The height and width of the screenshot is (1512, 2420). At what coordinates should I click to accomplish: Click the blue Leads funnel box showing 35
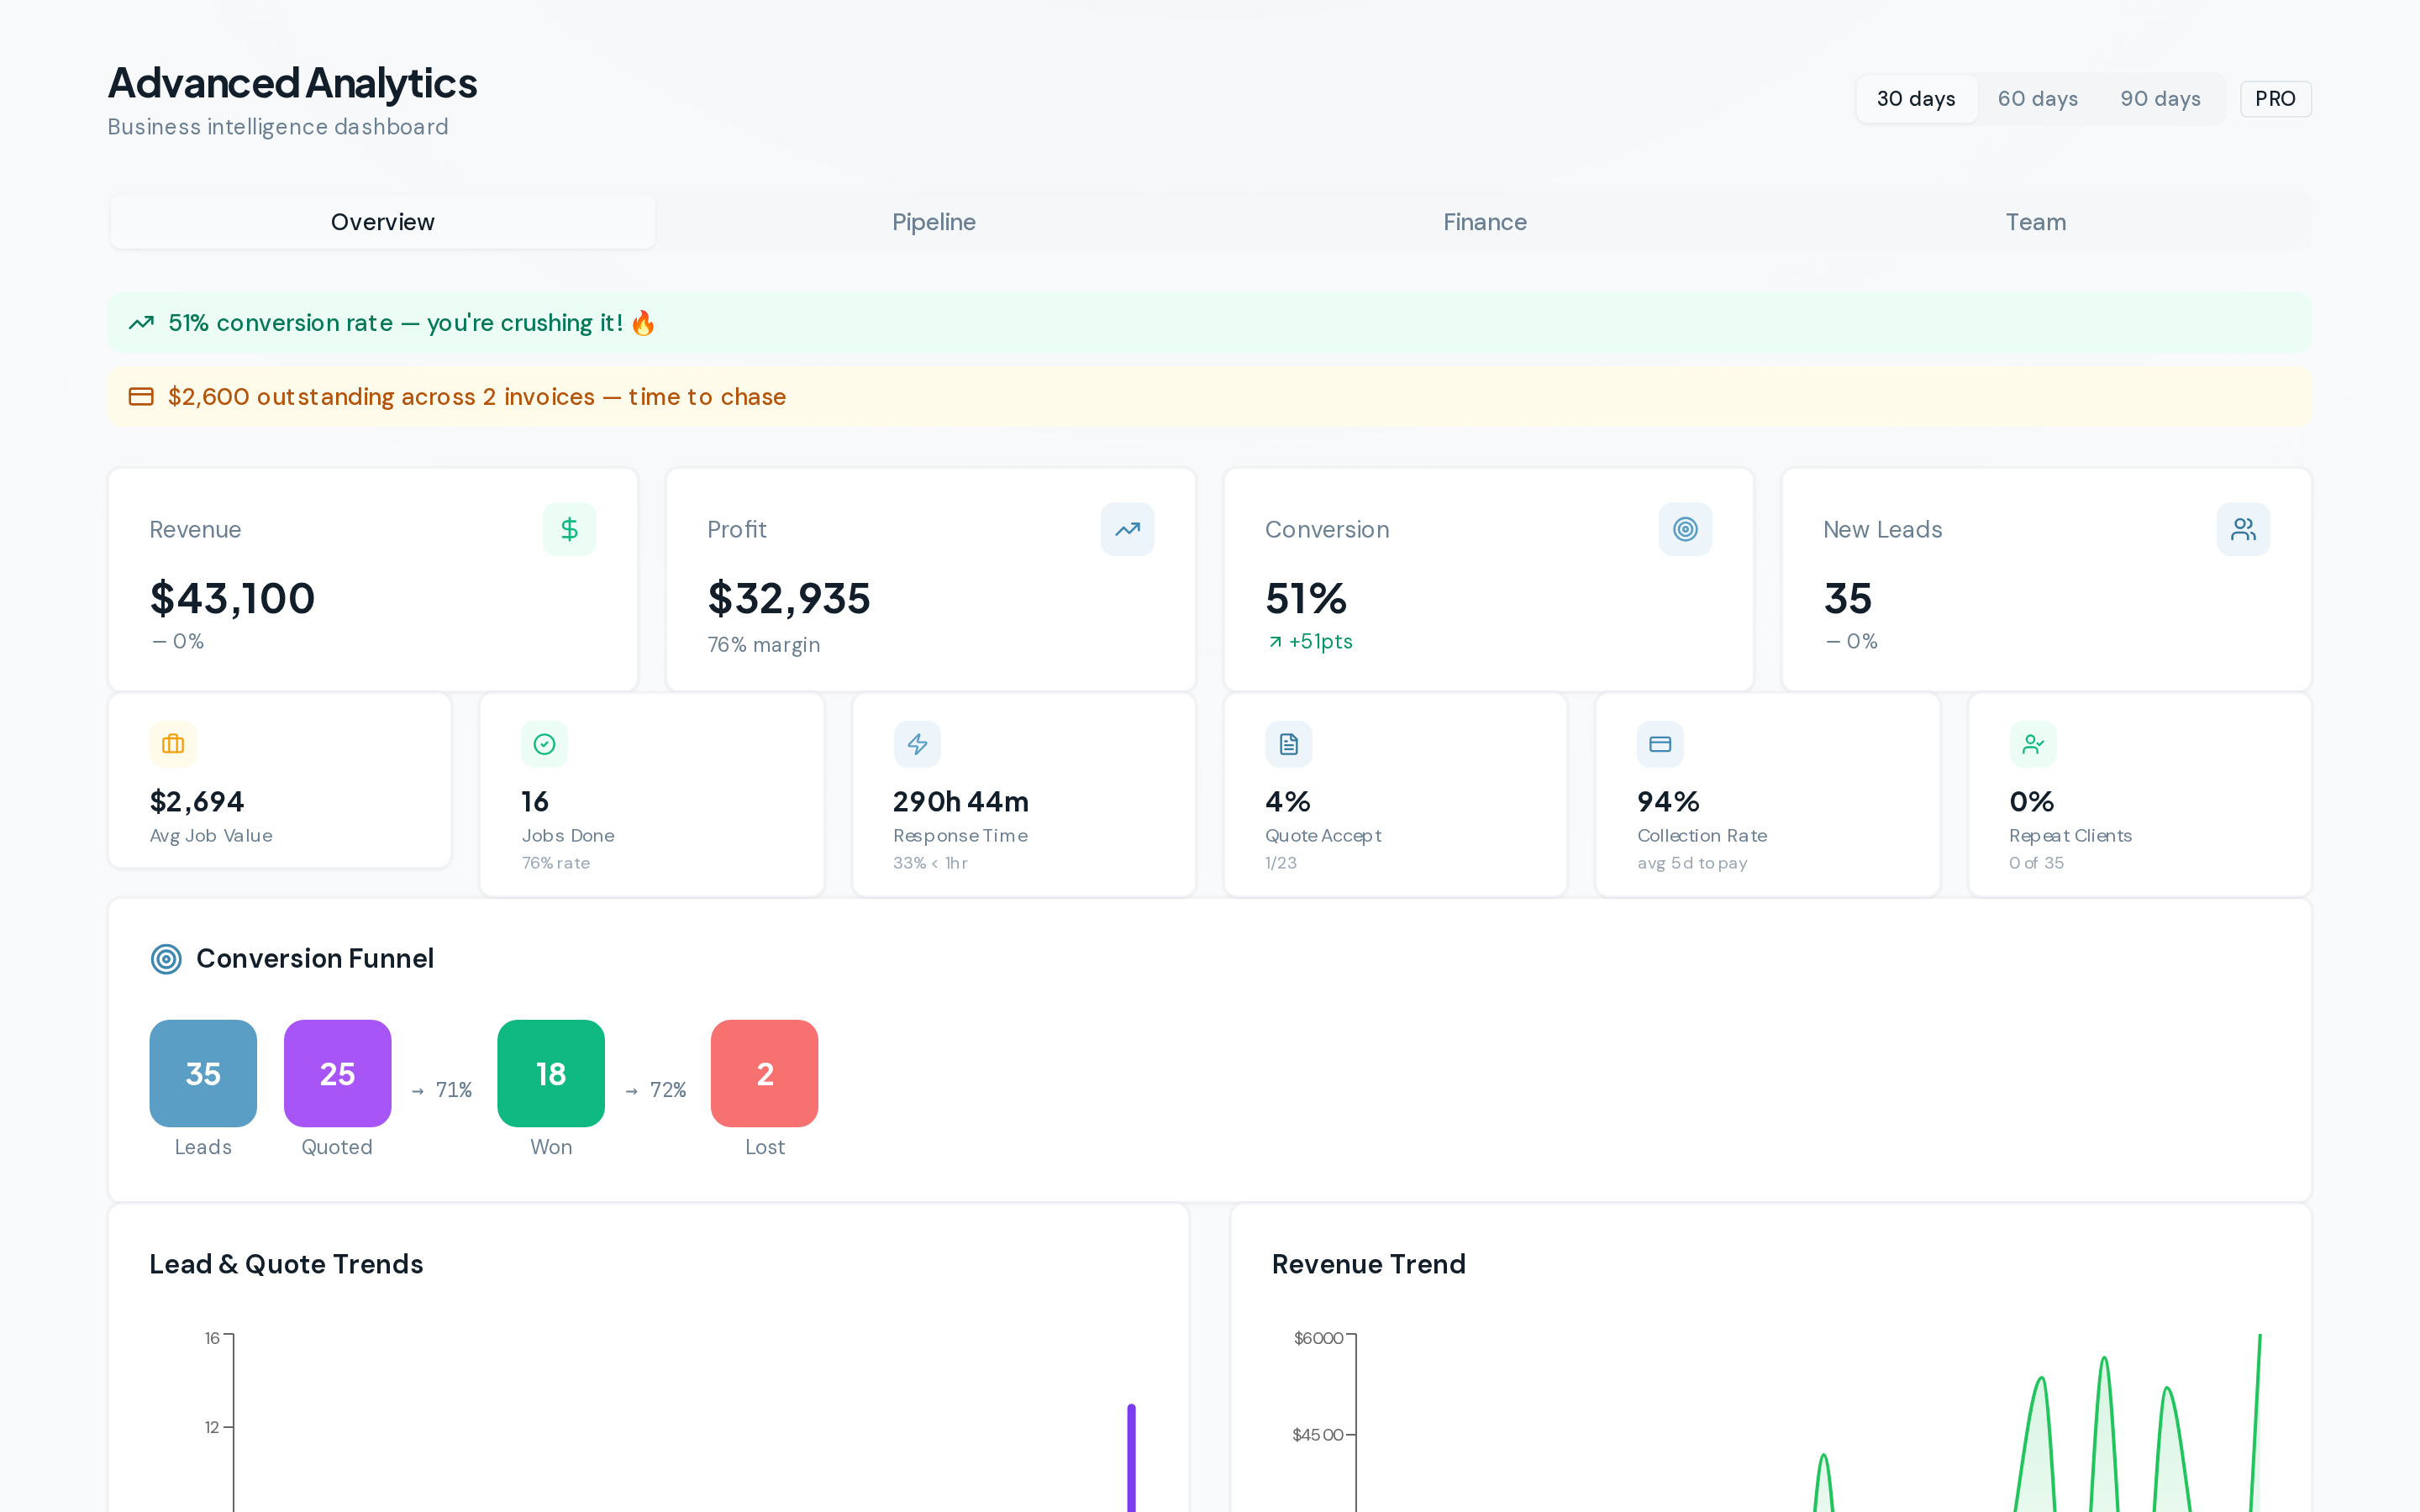point(203,1073)
